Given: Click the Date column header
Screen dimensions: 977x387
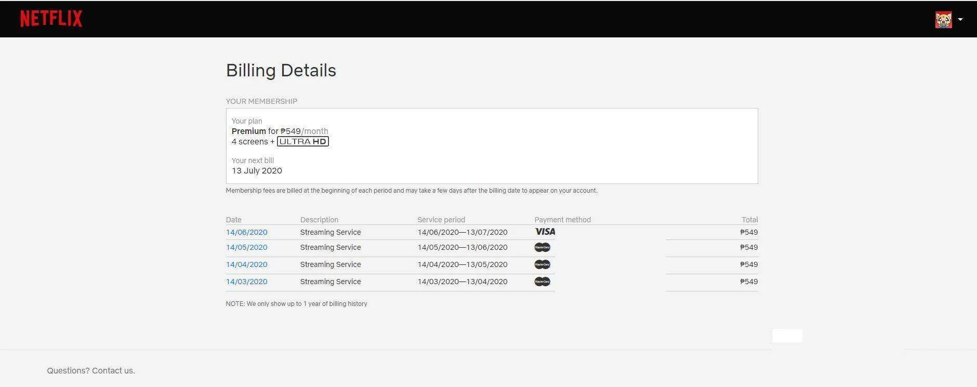Looking at the screenshot, I should (234, 220).
